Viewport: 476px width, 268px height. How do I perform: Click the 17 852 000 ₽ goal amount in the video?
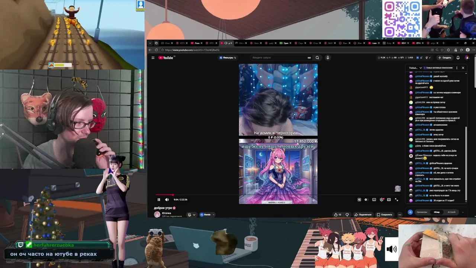(x=305, y=141)
